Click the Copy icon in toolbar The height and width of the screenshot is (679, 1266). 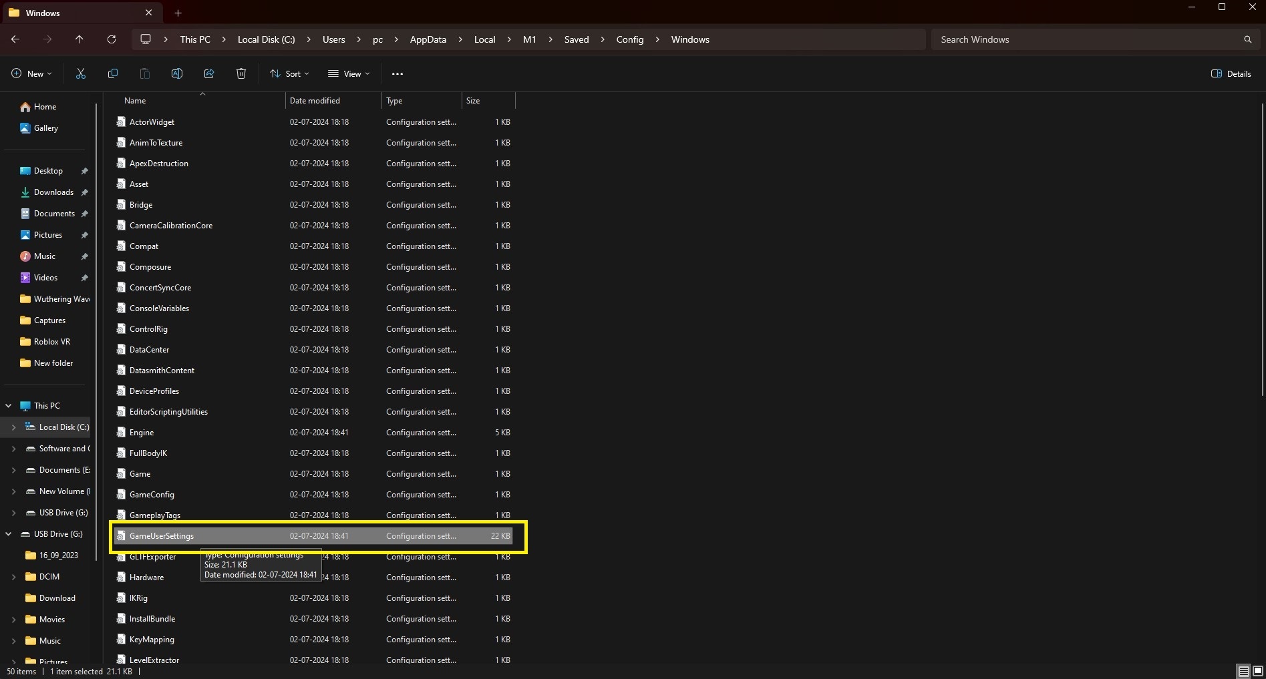point(112,73)
